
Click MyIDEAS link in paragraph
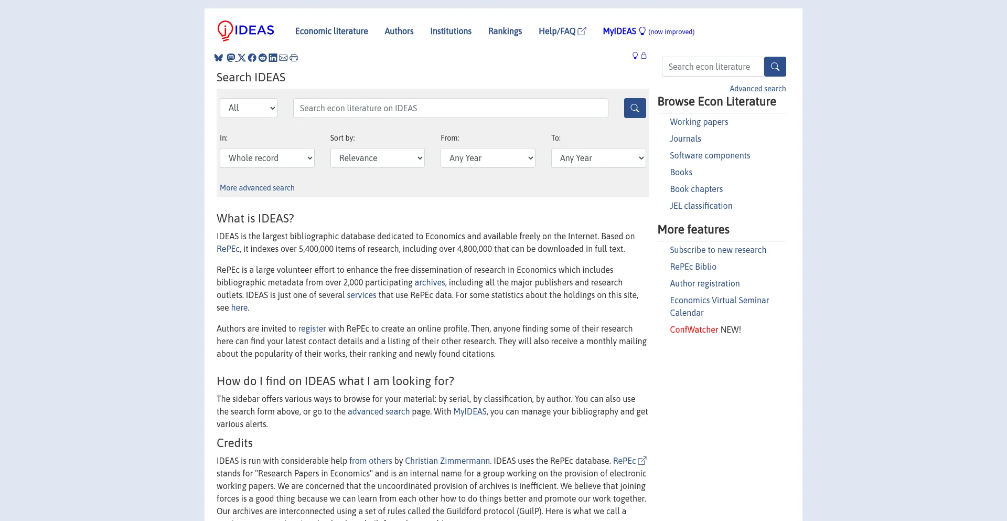point(470,411)
